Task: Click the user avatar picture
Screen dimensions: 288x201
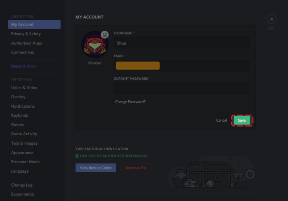Action: click(95, 45)
